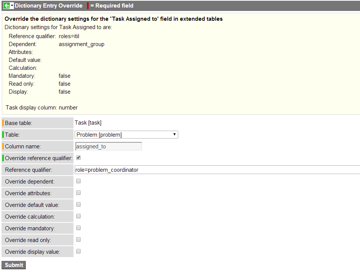This screenshot has width=360, height=276.
Task: Click the Submit button
Action: pos(13,265)
